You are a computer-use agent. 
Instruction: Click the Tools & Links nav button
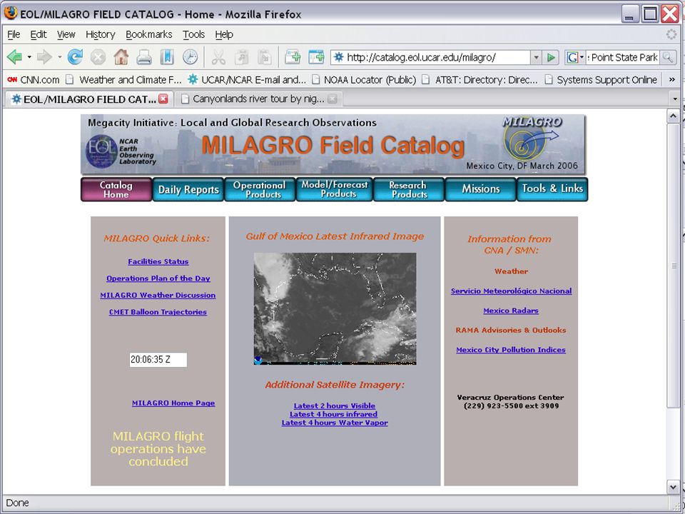point(552,189)
